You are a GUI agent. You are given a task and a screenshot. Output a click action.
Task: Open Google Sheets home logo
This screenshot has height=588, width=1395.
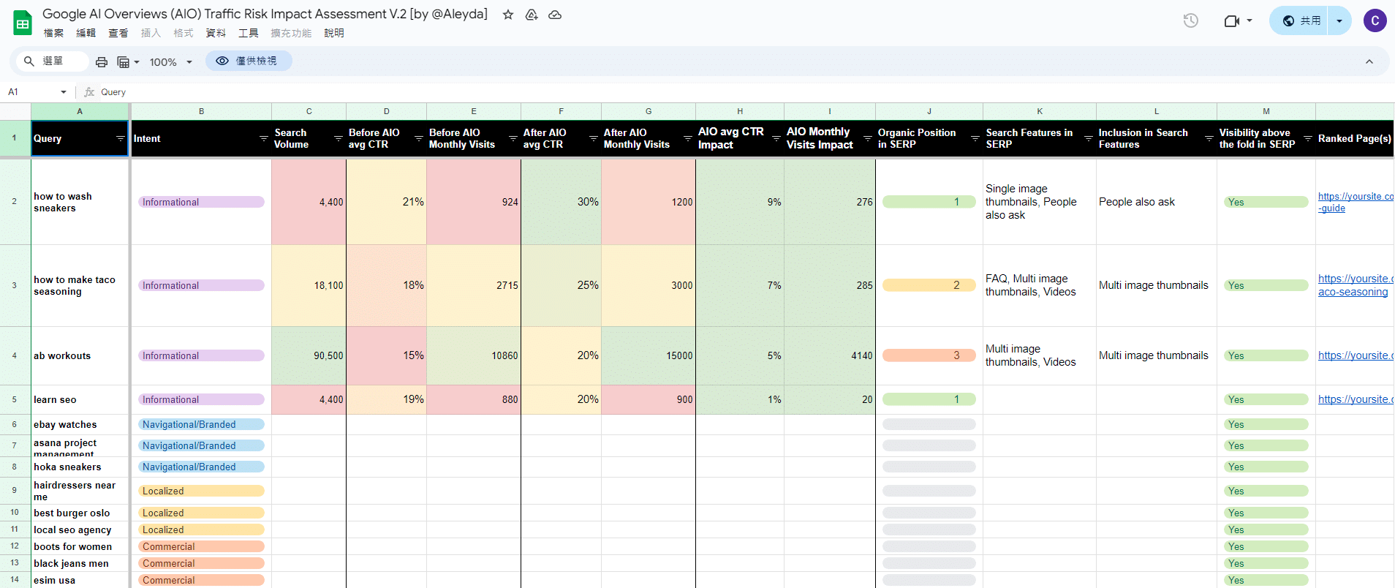point(23,23)
